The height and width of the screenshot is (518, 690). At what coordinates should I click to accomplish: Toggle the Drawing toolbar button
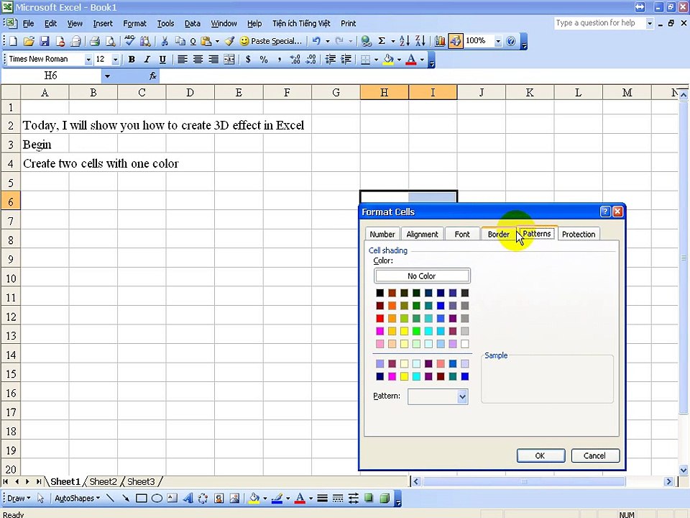coord(456,42)
